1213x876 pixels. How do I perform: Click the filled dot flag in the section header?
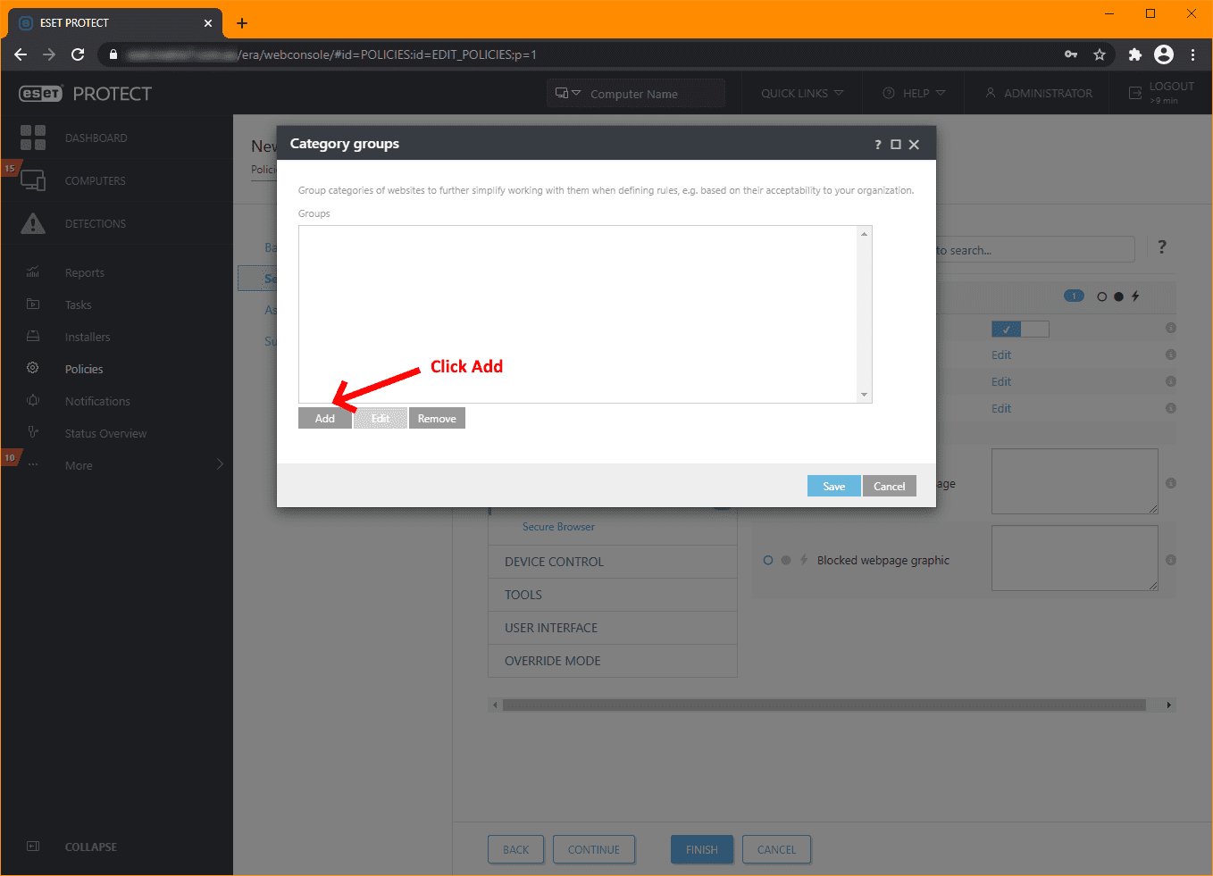click(x=1118, y=296)
